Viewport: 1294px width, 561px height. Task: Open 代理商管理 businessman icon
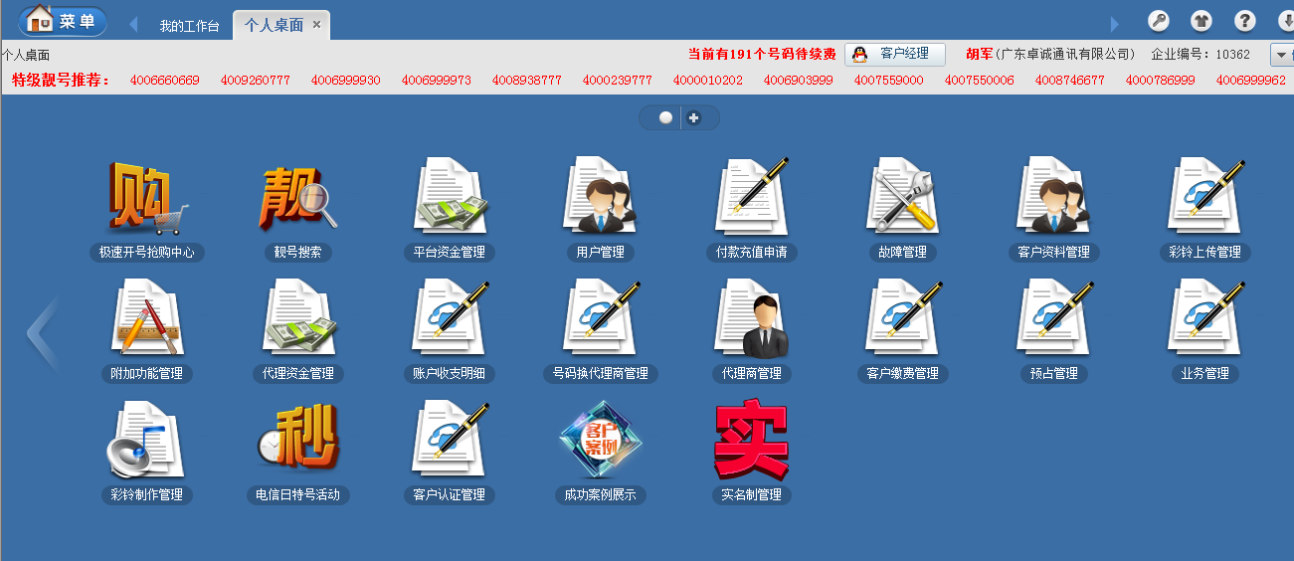pos(751,320)
